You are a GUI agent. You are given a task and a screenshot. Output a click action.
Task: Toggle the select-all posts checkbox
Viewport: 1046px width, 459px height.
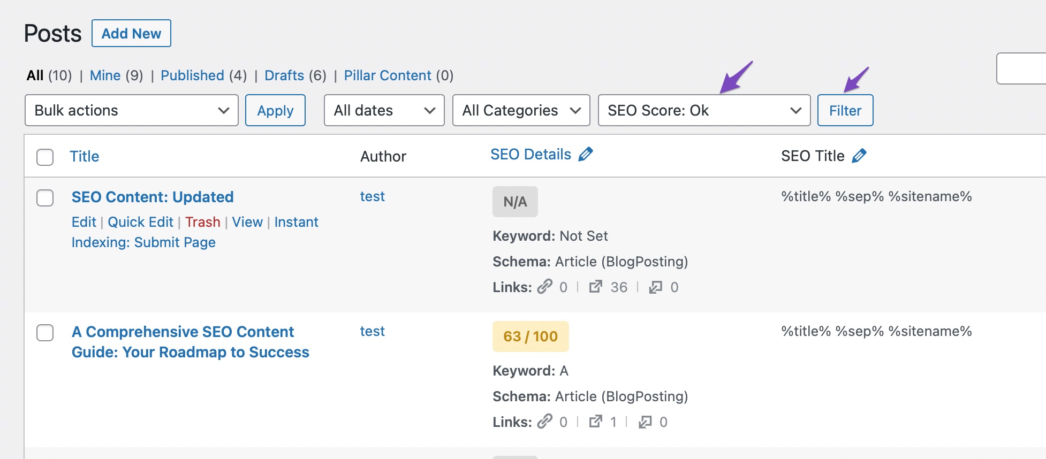coord(45,157)
